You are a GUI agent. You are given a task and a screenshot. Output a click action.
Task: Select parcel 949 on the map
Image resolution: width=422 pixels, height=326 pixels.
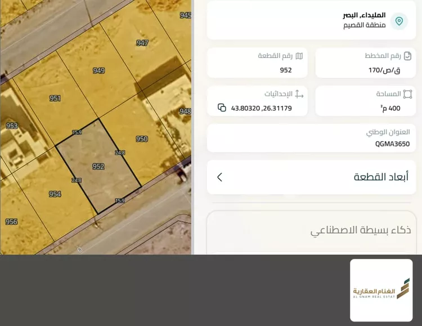[99, 70]
